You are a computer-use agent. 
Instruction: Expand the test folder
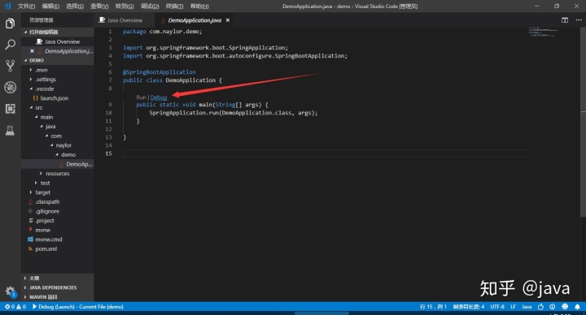[57, 183]
